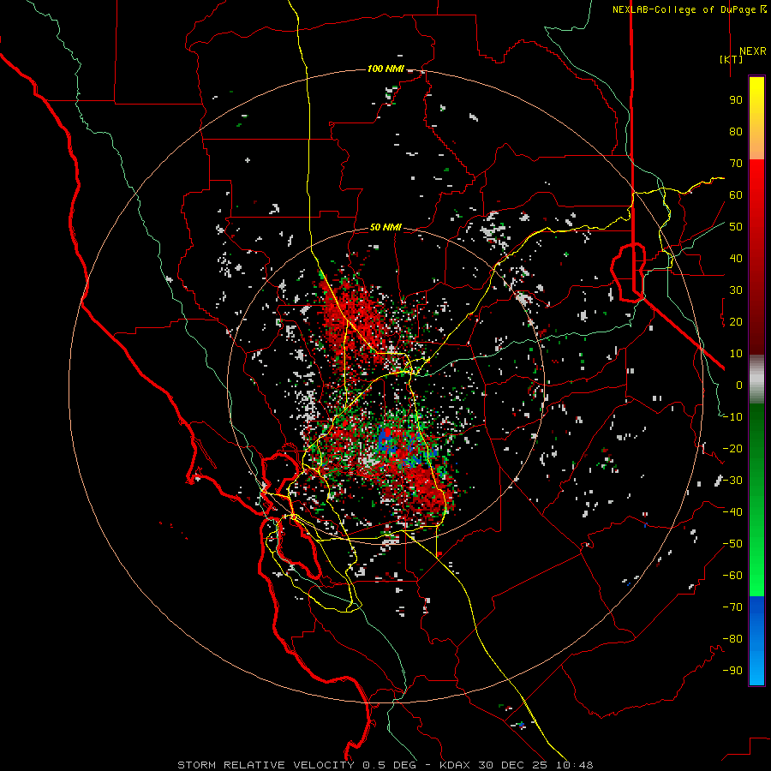
Task: Click the -40 value on velocity scale
Action: coord(732,512)
